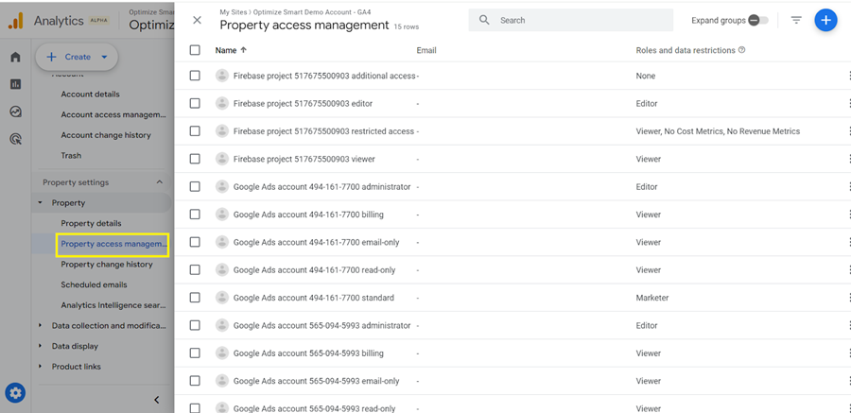The height and width of the screenshot is (413, 851).
Task: Open the Home icon in left rail
Action: pyautogui.click(x=15, y=57)
